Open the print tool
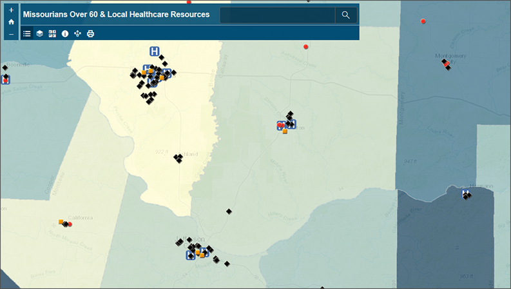This screenshot has height=289, width=511. click(91, 34)
